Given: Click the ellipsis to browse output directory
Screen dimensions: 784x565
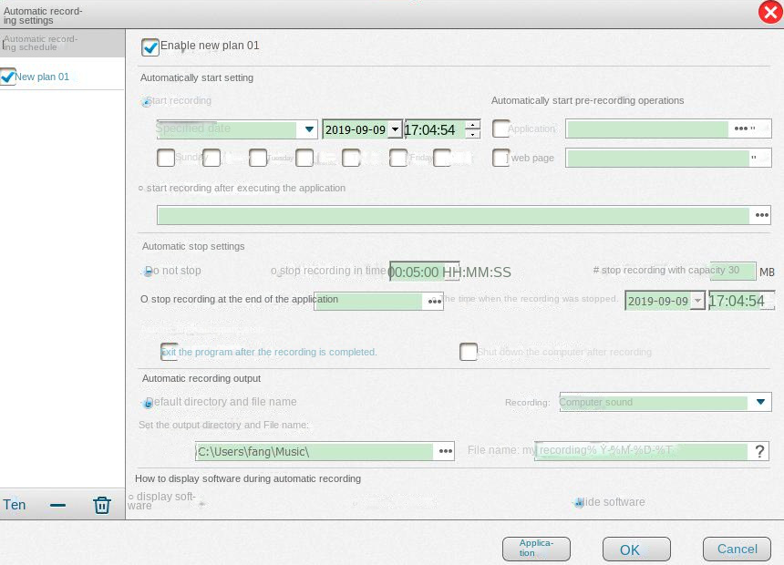Looking at the screenshot, I should pyautogui.click(x=445, y=450).
